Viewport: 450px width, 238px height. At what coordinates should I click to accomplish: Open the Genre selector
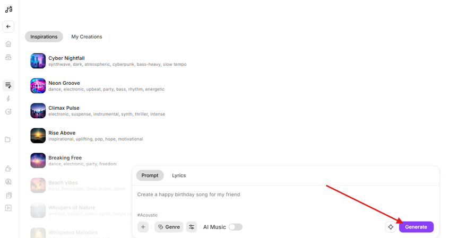pos(169,227)
